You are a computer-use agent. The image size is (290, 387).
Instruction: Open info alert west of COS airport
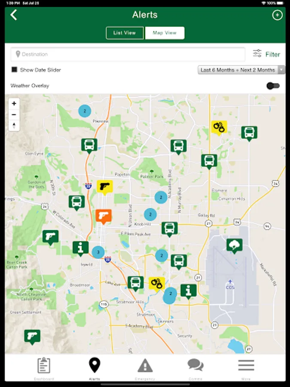[189, 292]
